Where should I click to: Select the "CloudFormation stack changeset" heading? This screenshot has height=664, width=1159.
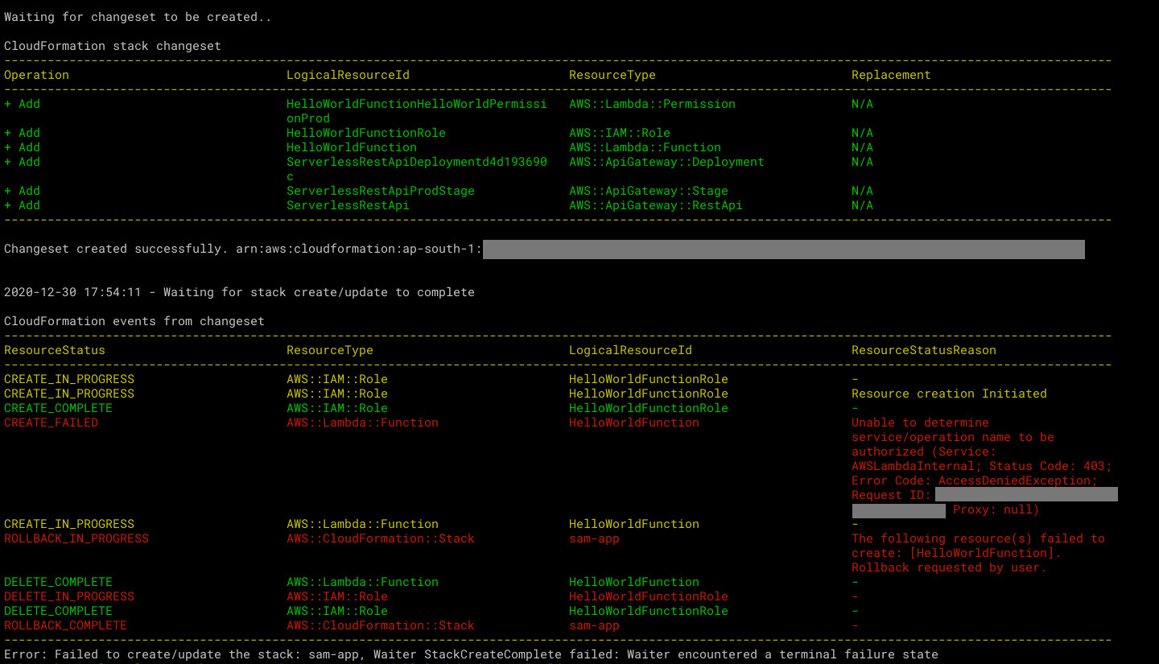tap(113, 46)
